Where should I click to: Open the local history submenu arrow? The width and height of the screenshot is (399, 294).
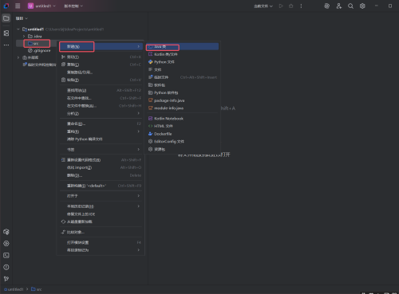pos(139,206)
